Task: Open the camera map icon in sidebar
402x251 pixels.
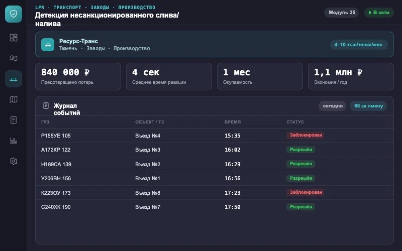Action: click(14, 58)
